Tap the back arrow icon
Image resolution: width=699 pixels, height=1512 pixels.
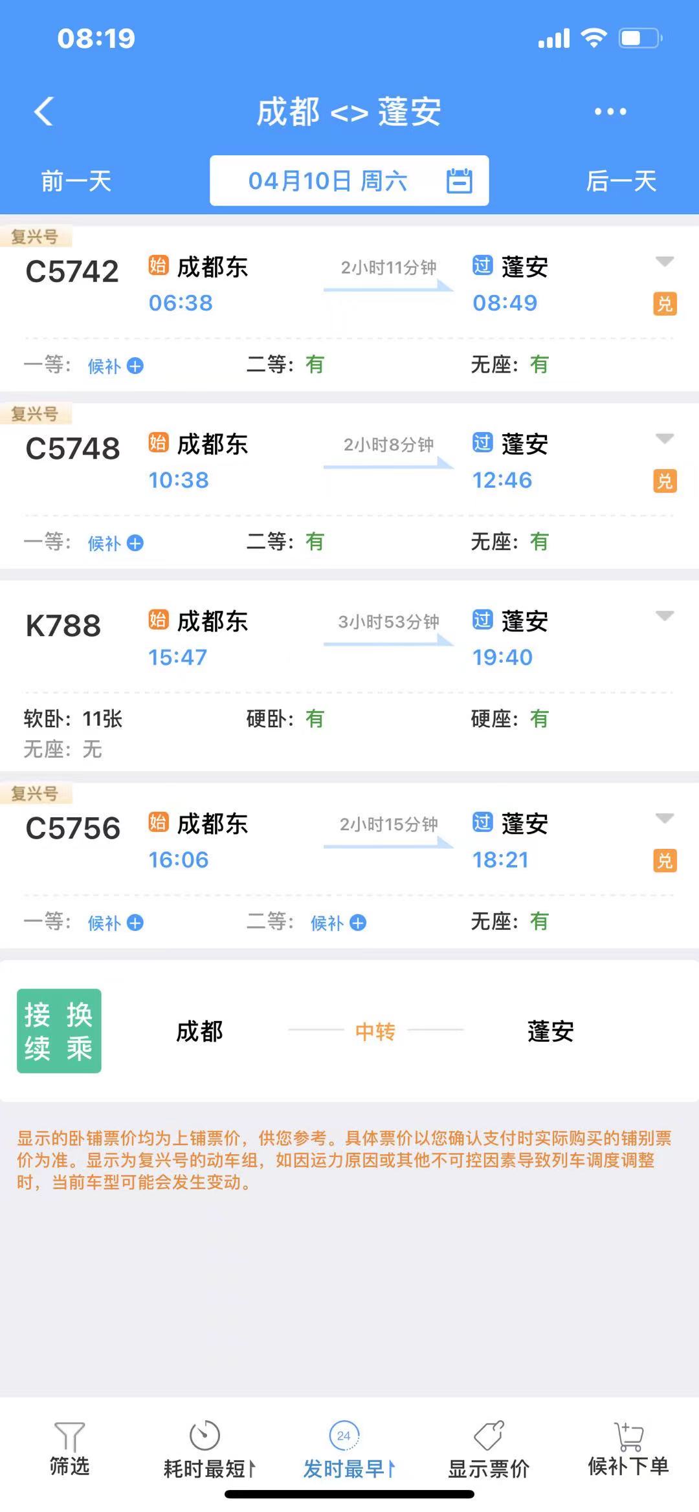44,111
